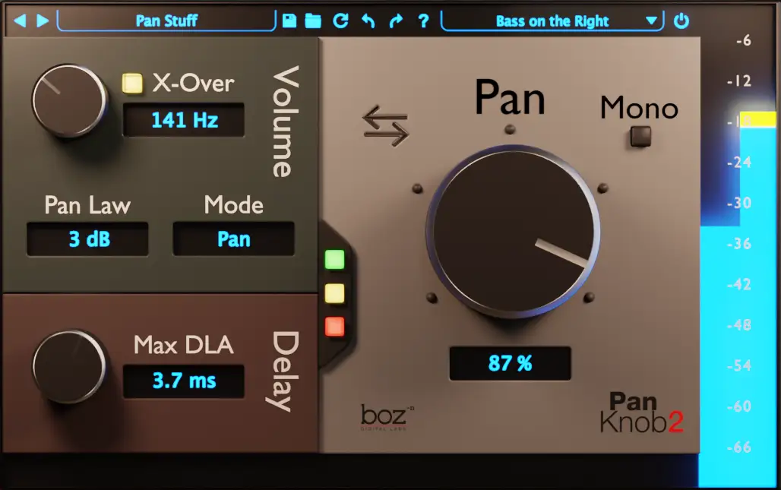Viewport: 781px width, 490px height.
Task: Toggle the Mono button
Action: click(640, 137)
